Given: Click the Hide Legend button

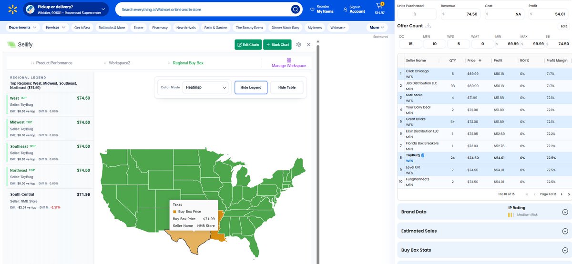Looking at the screenshot, I should click(251, 88).
